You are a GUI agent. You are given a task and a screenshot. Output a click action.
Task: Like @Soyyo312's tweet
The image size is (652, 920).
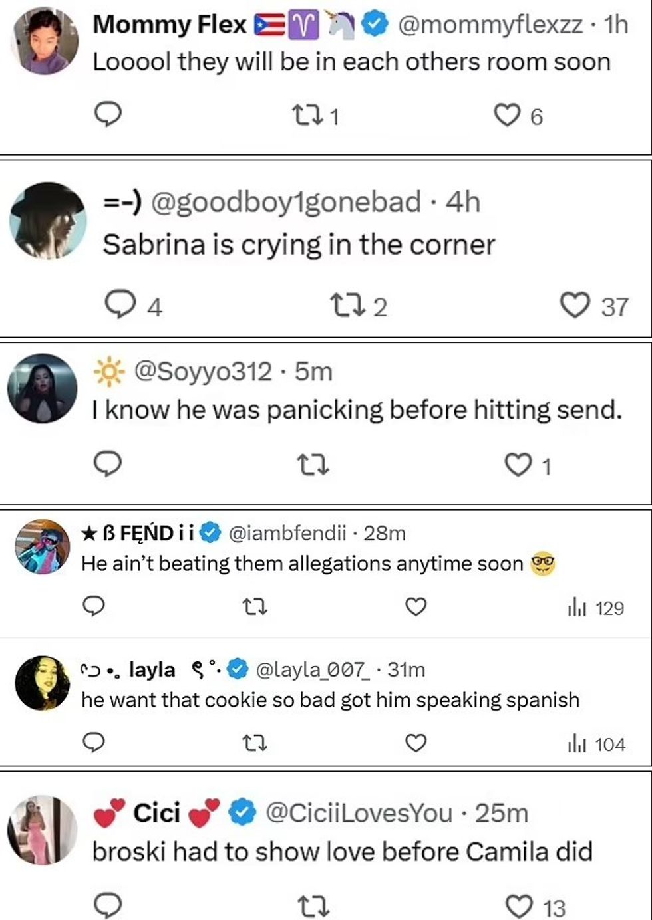pyautogui.click(x=518, y=465)
